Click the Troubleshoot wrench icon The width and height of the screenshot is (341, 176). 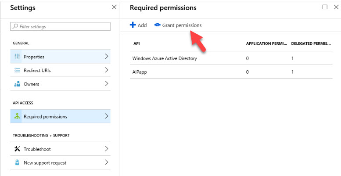point(17,149)
